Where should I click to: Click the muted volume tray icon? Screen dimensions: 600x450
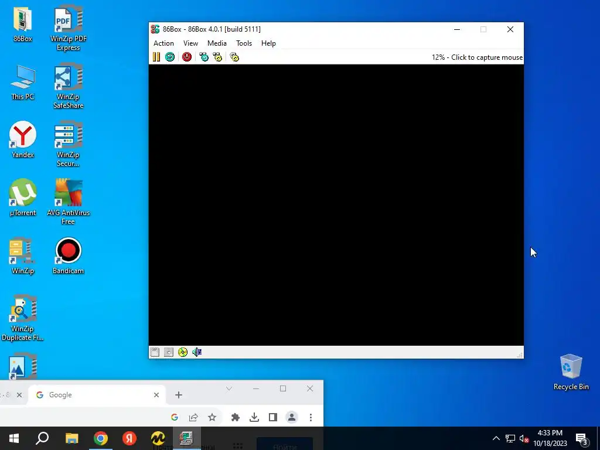[x=524, y=438]
